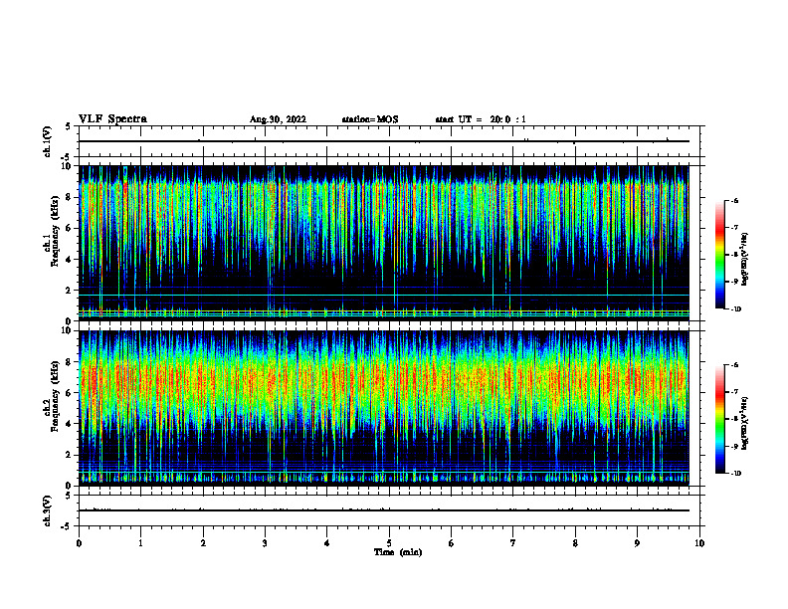
Task: Click the ch.2 "Frequency (kHz)" axis label
Action: click(x=56, y=396)
